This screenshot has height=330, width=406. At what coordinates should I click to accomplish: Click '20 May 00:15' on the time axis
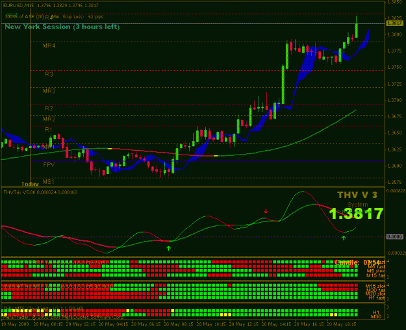point(48,324)
